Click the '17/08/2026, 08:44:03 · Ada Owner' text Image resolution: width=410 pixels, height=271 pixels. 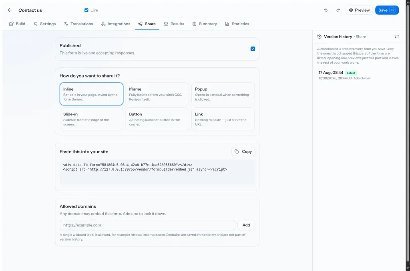[345, 78]
